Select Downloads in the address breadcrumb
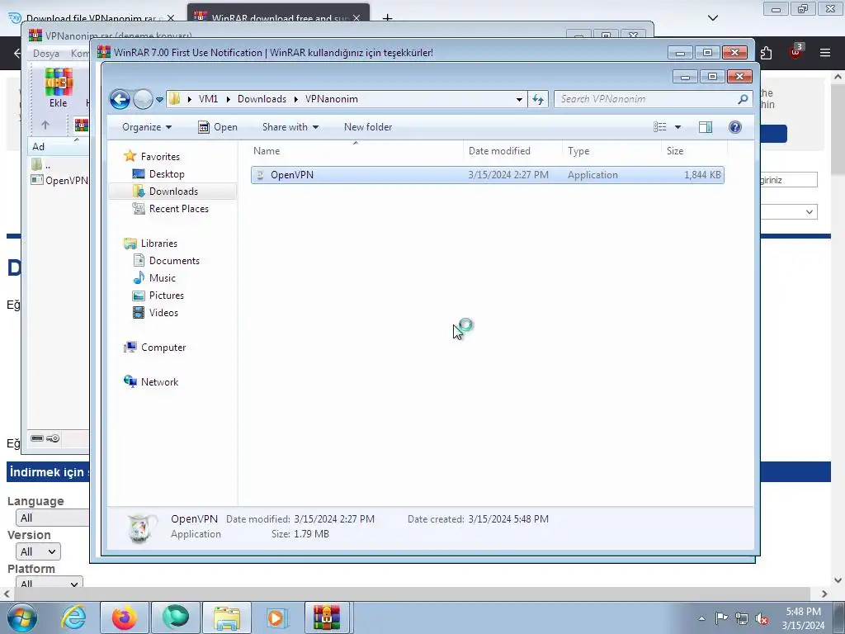 (x=262, y=99)
